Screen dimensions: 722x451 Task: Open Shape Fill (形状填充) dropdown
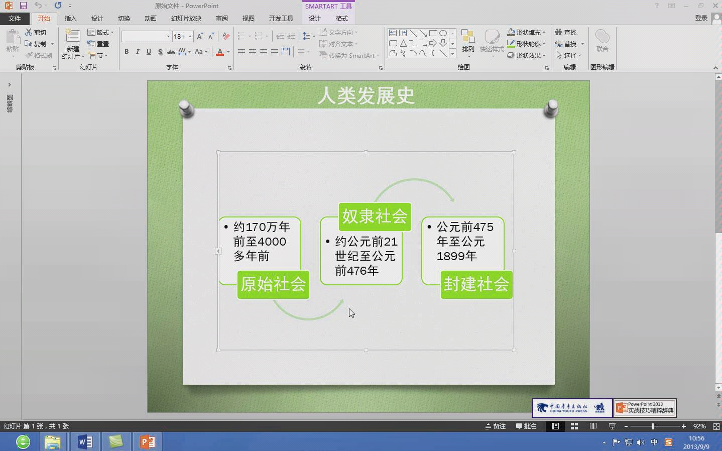526,32
